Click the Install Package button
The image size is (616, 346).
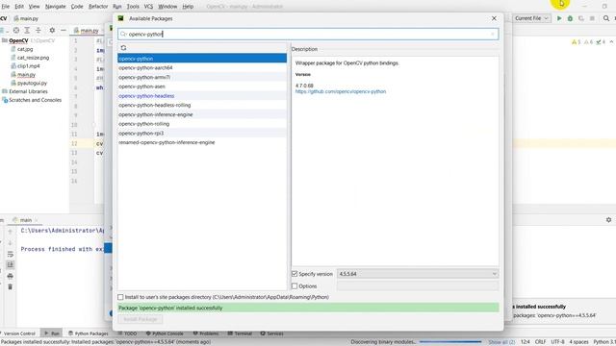point(141,319)
